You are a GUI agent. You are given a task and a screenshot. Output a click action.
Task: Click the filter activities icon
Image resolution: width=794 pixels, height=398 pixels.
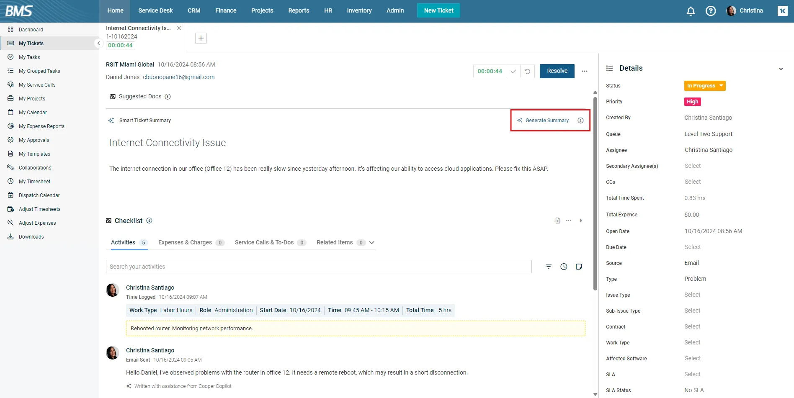point(549,267)
